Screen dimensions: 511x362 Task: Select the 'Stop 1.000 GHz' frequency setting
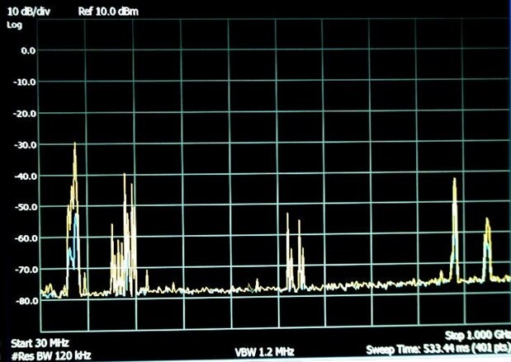coord(477,336)
